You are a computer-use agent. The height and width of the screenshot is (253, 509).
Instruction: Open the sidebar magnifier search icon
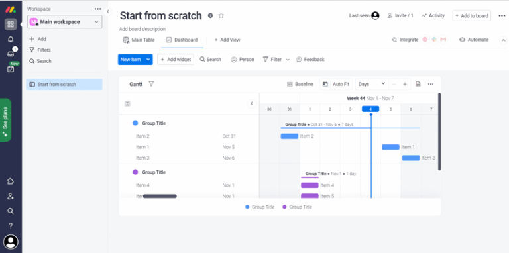(11, 211)
